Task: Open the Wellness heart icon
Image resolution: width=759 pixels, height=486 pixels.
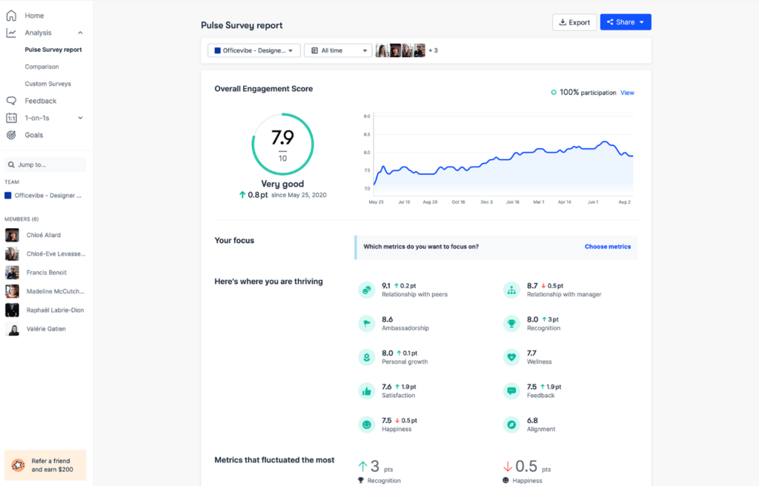Action: click(x=511, y=358)
